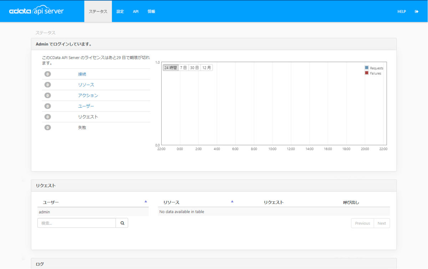Open the 設定 tab
The image size is (428, 269).
pyautogui.click(x=120, y=11)
